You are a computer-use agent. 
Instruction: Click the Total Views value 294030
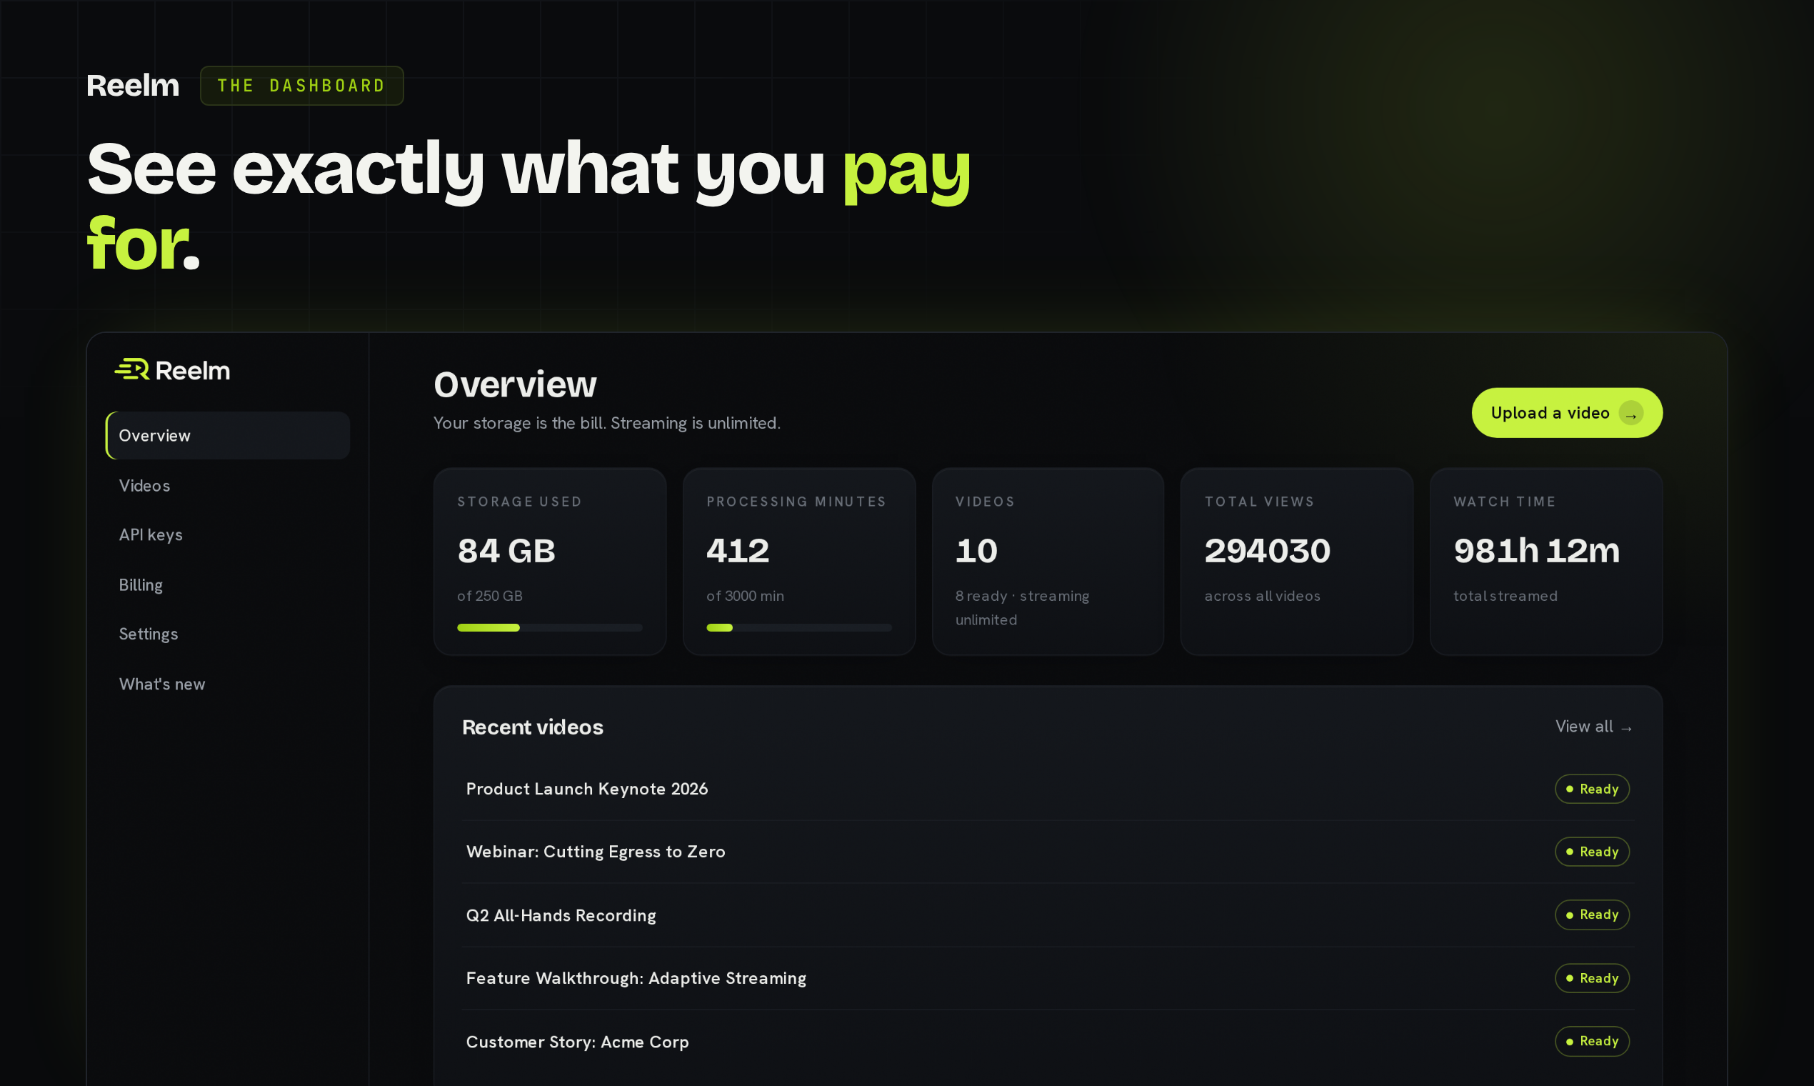[1267, 551]
